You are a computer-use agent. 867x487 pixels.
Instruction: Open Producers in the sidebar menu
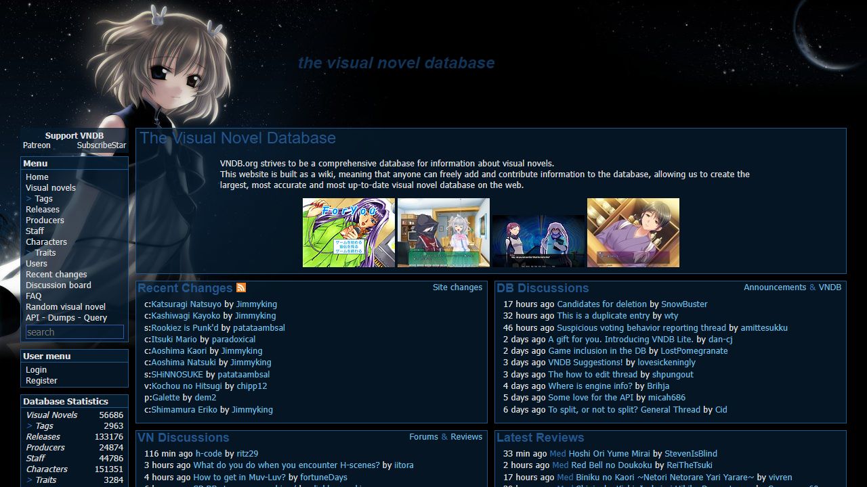point(45,221)
